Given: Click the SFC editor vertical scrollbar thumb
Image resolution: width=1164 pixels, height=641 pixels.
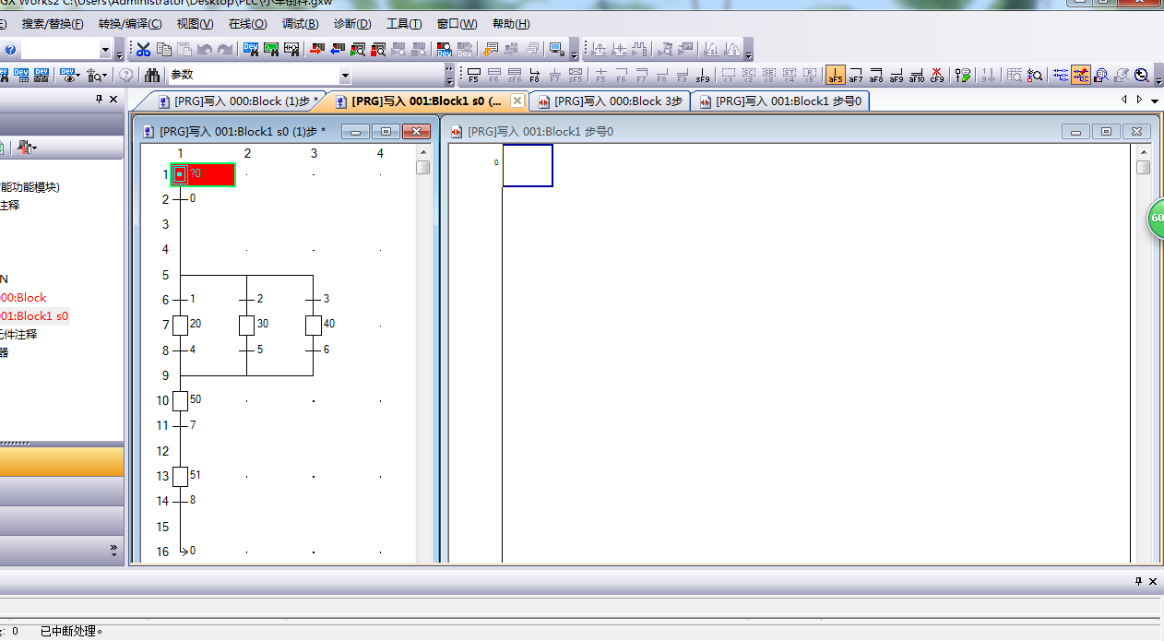Looking at the screenshot, I should [422, 168].
